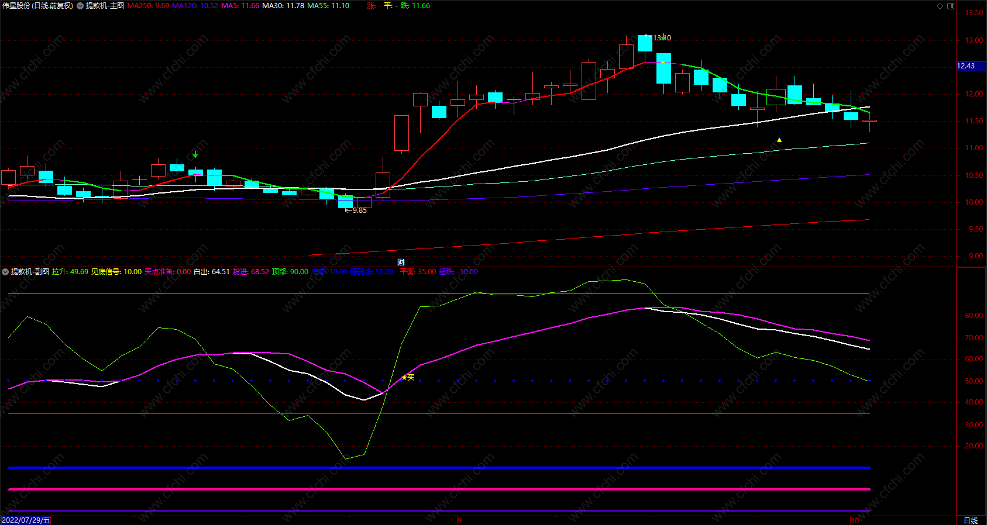Open the 提款机-主图 indicator dropdown arrow
This screenshot has height=525, width=987.
click(80, 6)
